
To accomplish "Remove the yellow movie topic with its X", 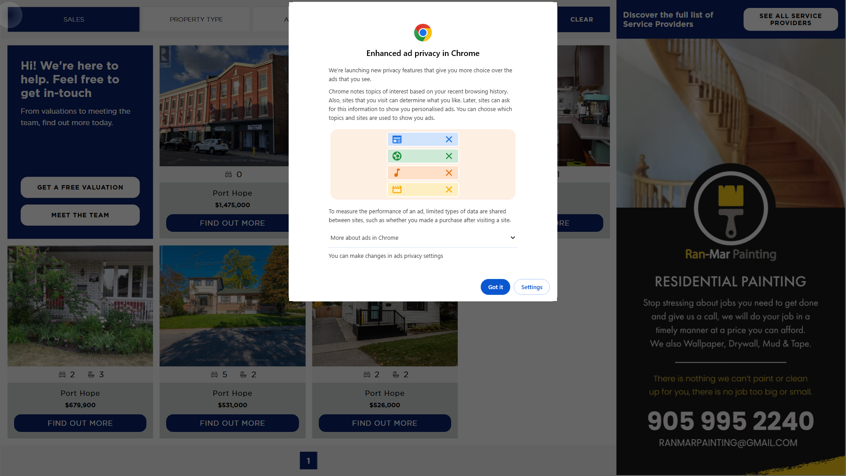I will 449,190.
